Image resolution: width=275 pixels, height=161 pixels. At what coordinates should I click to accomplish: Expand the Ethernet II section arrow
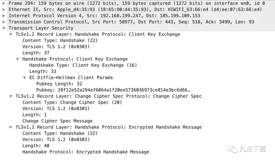tap(4, 9)
